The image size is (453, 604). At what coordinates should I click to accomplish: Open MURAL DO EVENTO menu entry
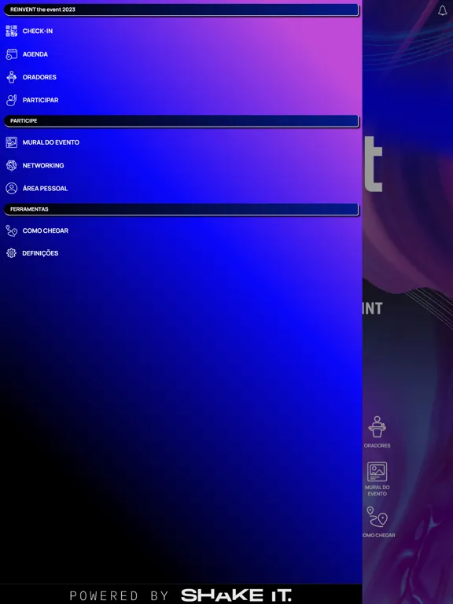[x=51, y=142]
